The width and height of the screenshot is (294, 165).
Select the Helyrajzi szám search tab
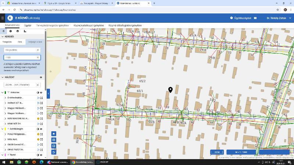[35, 42]
